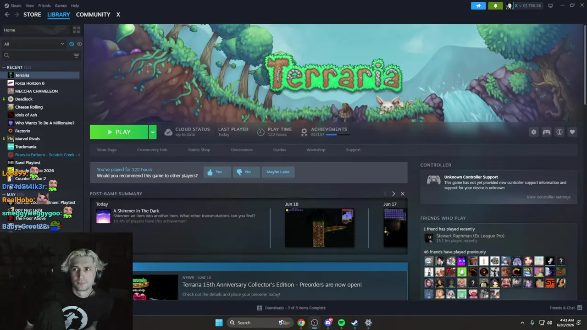
Task: Open the Play button options dropdown arrow
Action: (x=153, y=132)
